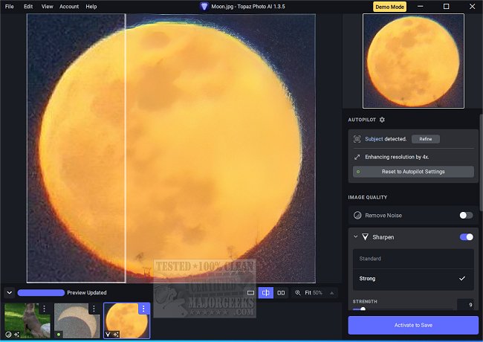
Task: Click the upscale sparkle badge on moon thumbnail
Action: pyautogui.click(x=116, y=334)
